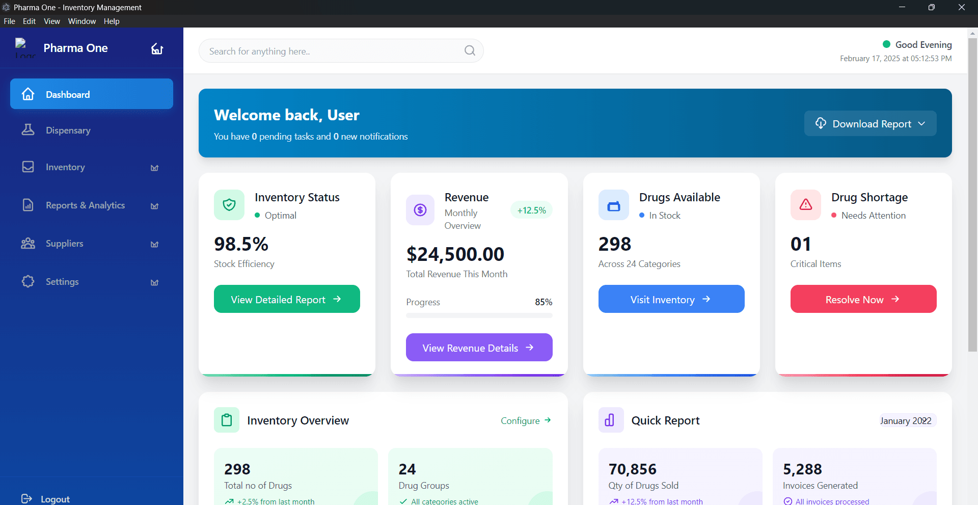The width and height of the screenshot is (978, 505).
Task: Expand the Settings submenu arrow
Action: pos(154,282)
